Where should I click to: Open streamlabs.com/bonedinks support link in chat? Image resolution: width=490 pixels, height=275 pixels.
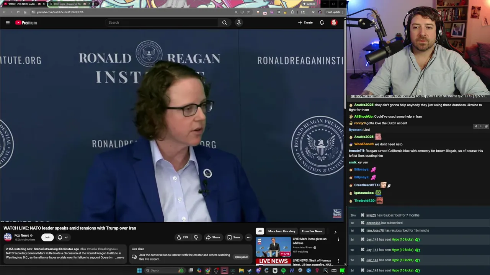click(382, 96)
